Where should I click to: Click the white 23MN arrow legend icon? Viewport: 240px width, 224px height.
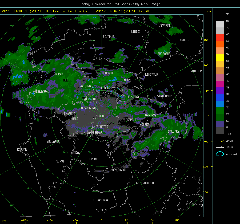tap(220, 147)
